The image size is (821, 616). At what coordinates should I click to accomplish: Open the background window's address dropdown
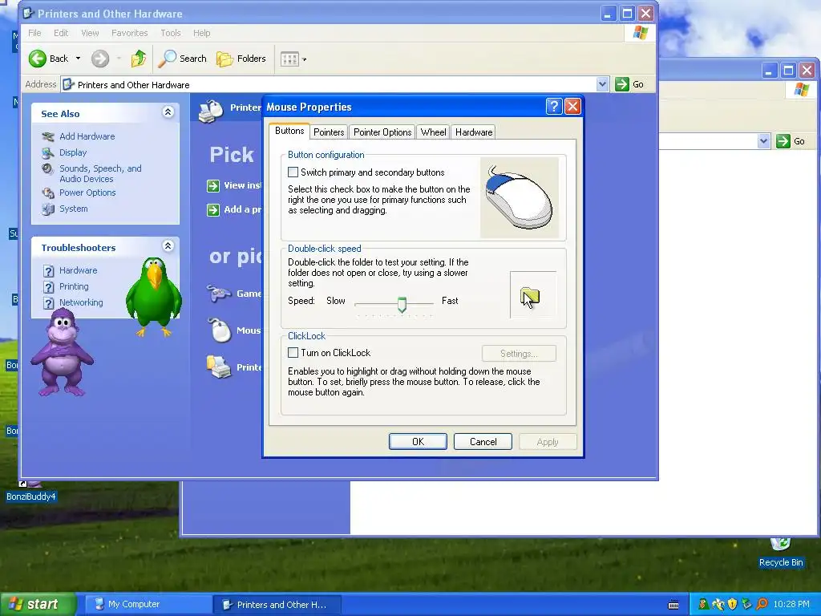click(763, 141)
